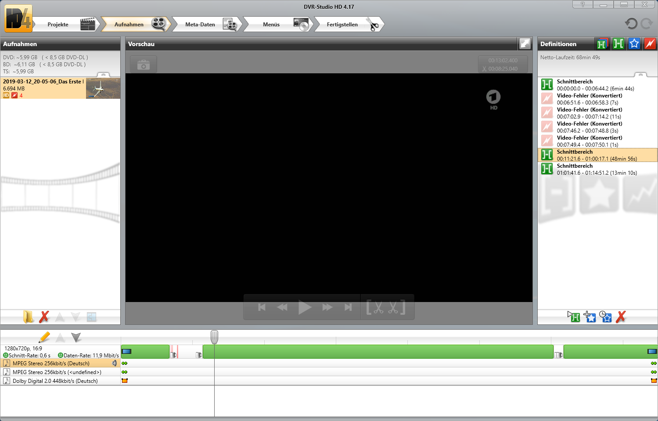This screenshot has width=658, height=421.
Task: Collapse the Definitionen info header
Action: pyautogui.click(x=640, y=75)
